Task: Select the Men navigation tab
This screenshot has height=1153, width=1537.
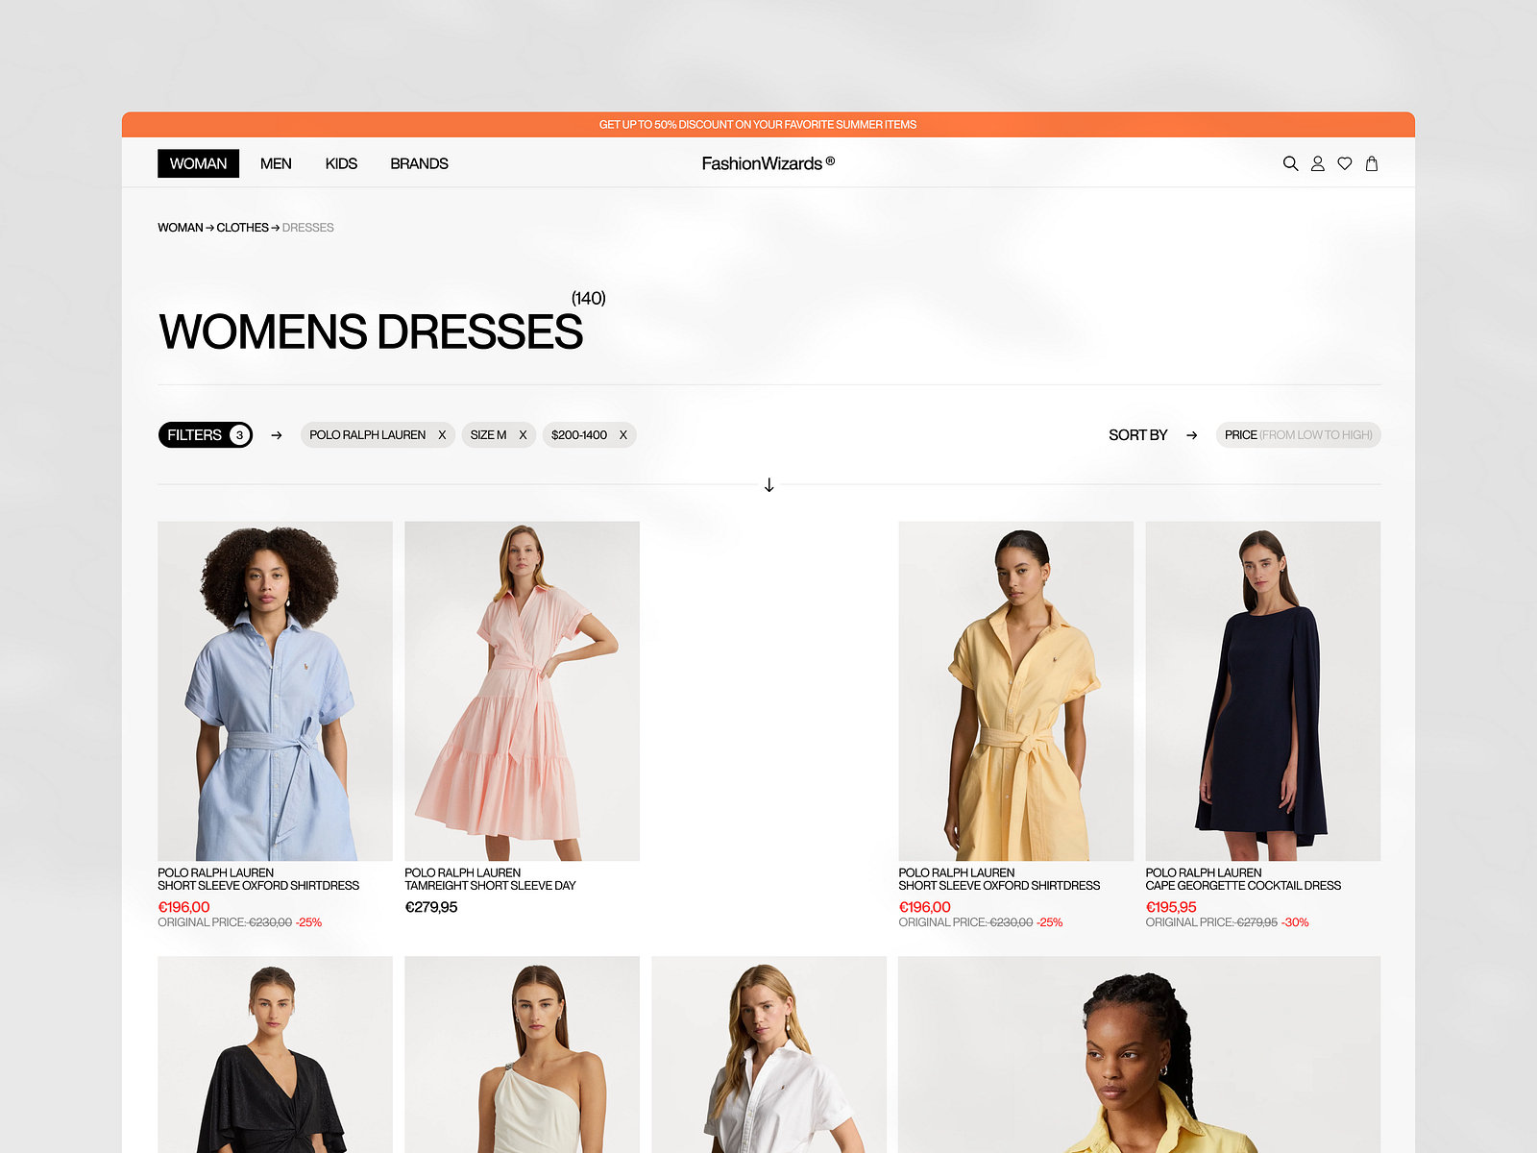Action: [x=276, y=163]
